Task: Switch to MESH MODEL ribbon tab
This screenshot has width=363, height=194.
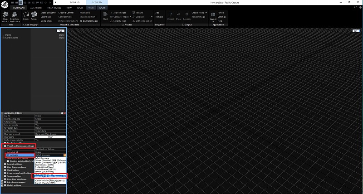Action: click(54, 8)
